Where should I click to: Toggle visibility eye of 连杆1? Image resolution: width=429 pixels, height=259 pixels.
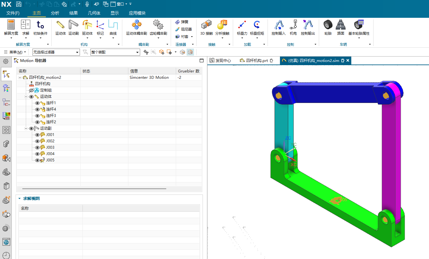[37, 103]
